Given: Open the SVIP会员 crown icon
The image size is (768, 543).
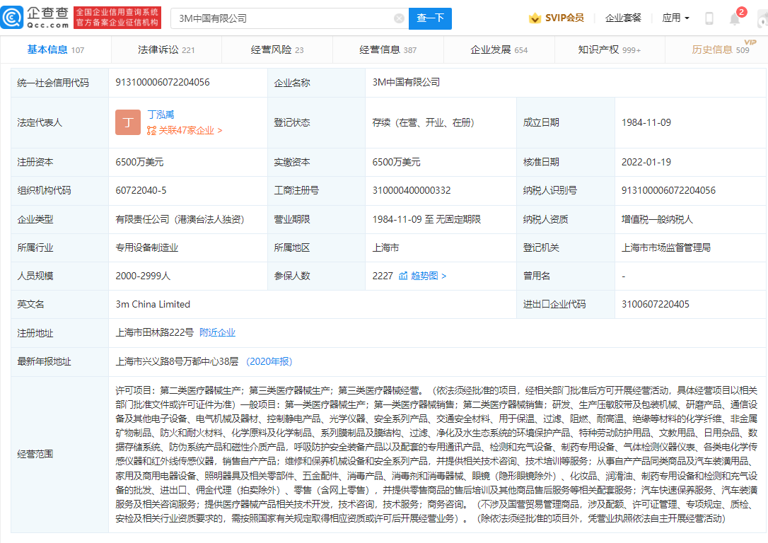Looking at the screenshot, I should coord(535,18).
